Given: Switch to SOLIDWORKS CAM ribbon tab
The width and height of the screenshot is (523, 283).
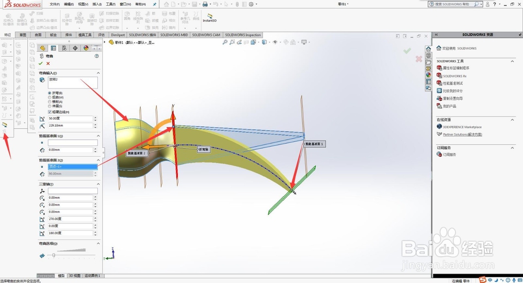Looking at the screenshot, I should pos(206,35).
